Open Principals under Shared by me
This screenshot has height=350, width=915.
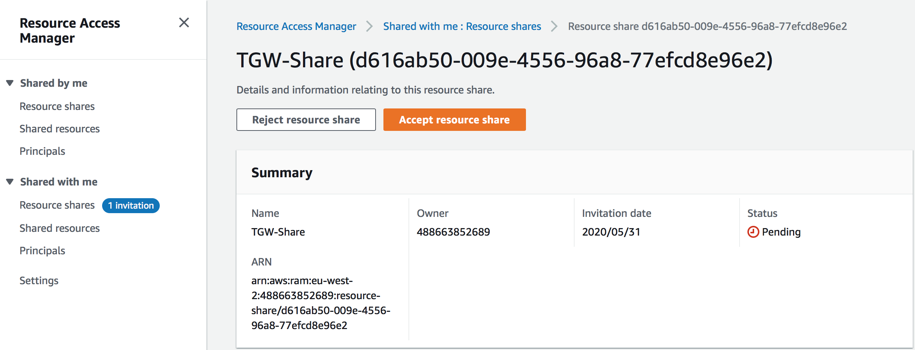coord(42,151)
